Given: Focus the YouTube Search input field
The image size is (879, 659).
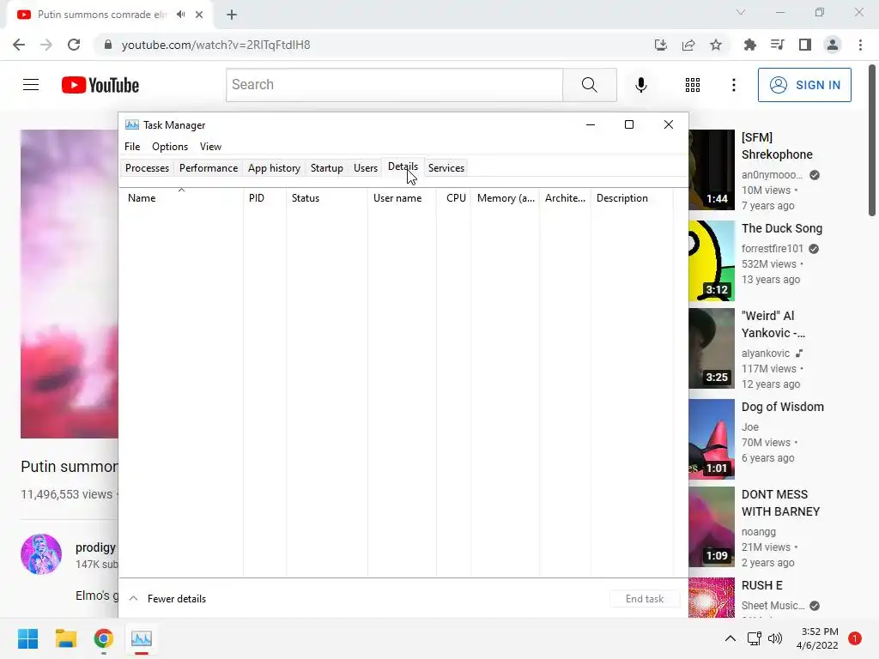Looking at the screenshot, I should pos(395,85).
